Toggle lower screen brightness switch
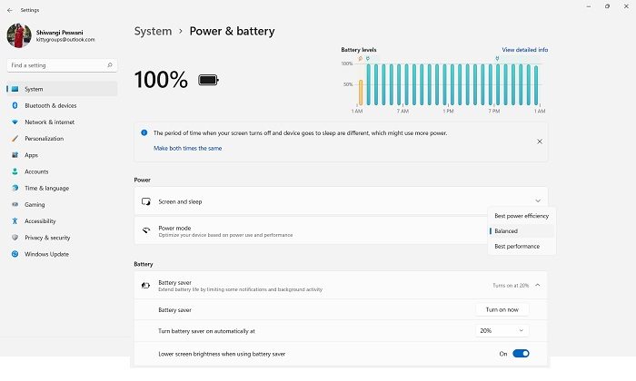Image resolution: width=636 pixels, height=381 pixels. coord(521,354)
